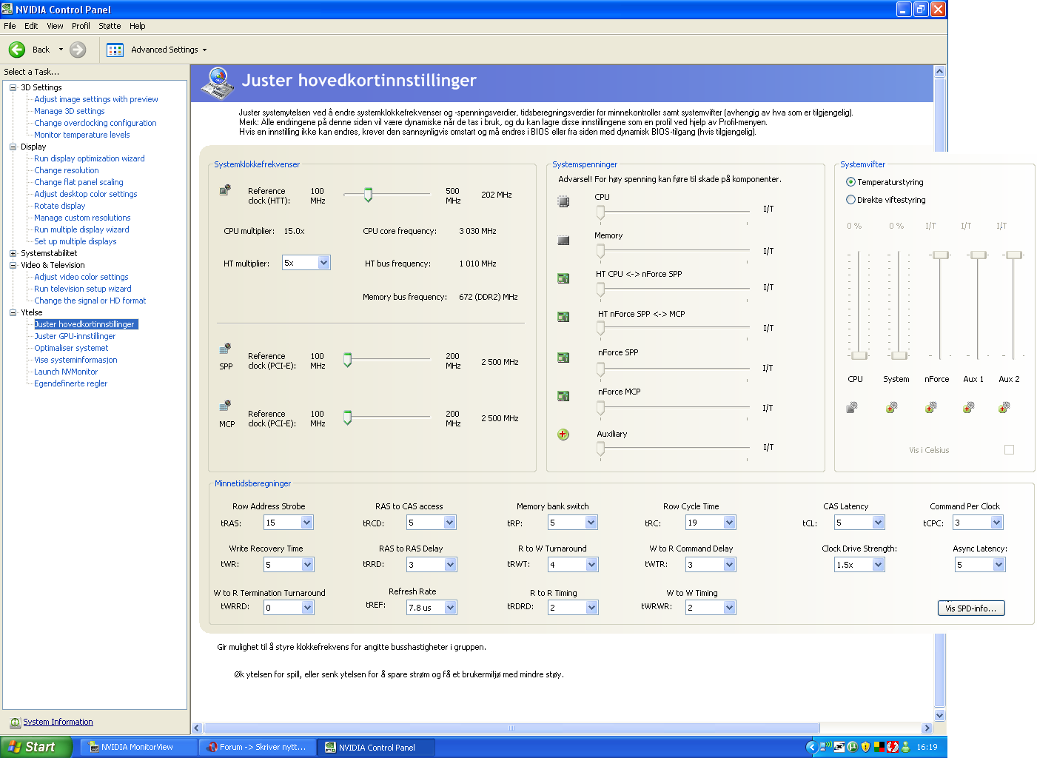Select the Temperaturstyring radio button
The height and width of the screenshot is (758, 1037).
click(850, 182)
